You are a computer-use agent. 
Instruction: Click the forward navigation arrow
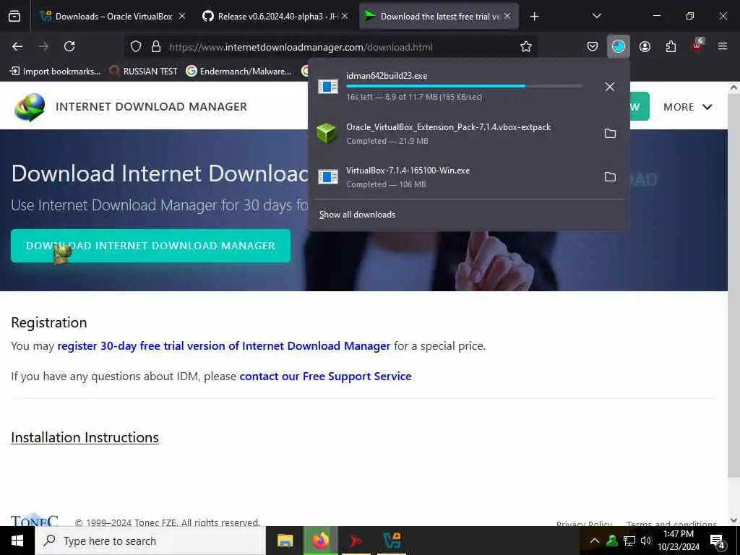click(x=43, y=46)
